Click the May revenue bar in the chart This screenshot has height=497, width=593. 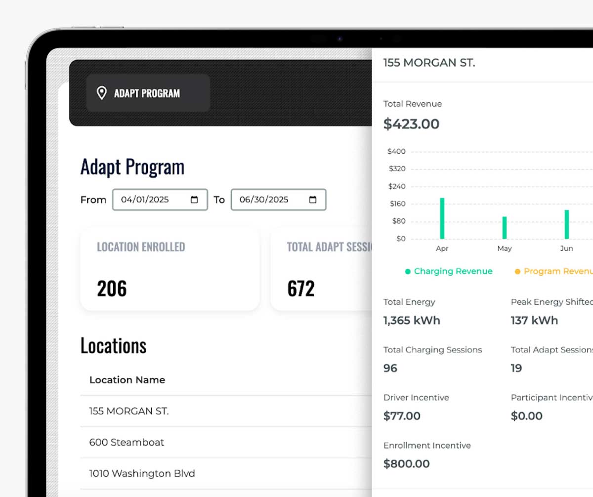504,227
